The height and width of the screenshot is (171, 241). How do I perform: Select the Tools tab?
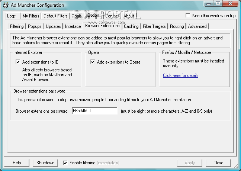(77, 16)
